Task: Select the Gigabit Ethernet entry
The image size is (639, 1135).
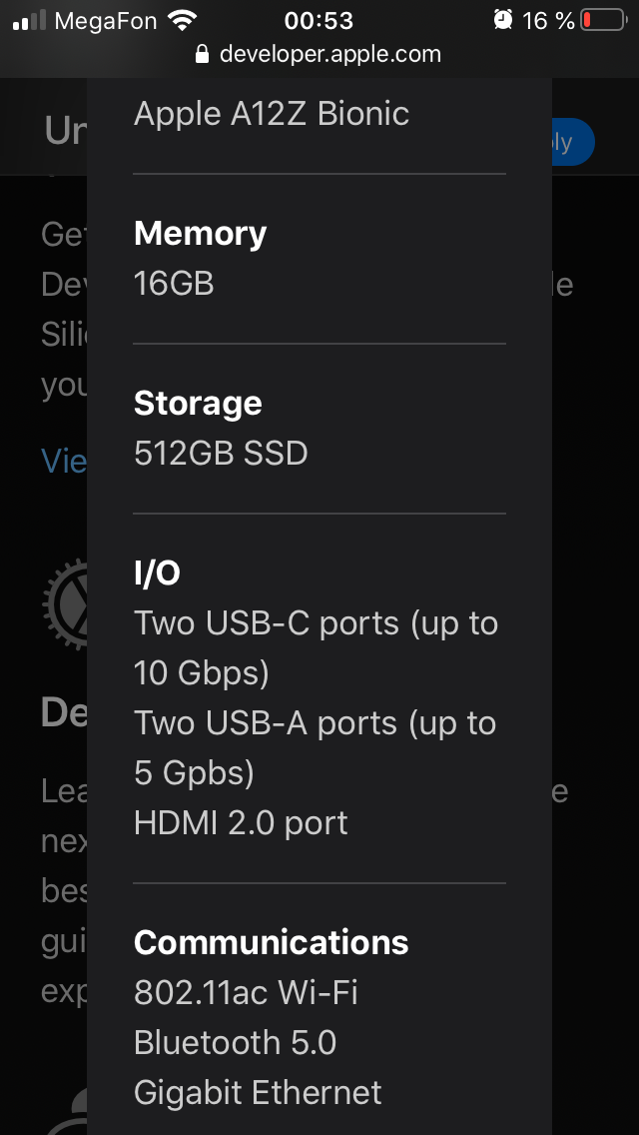Action: click(258, 1093)
